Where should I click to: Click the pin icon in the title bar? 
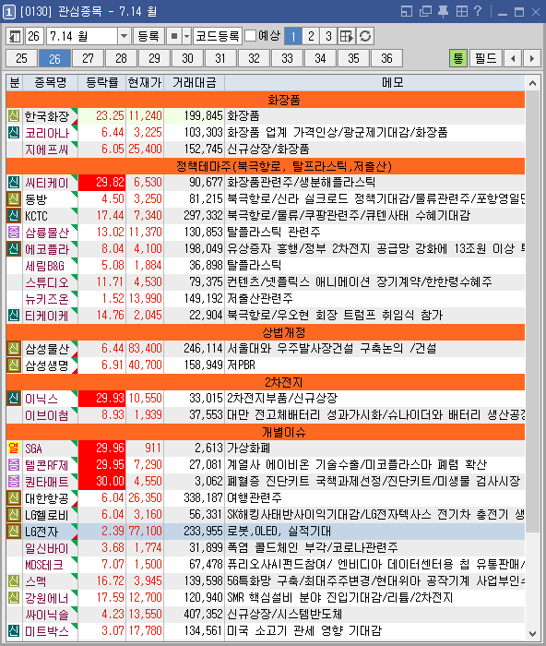coord(443,11)
